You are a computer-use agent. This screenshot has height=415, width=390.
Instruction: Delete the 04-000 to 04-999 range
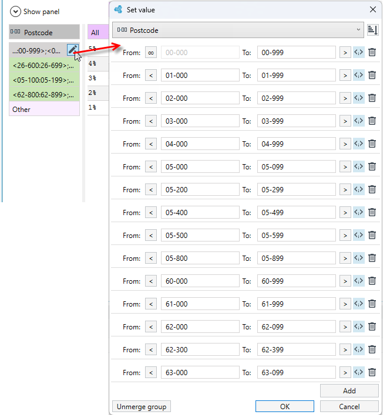(372, 144)
